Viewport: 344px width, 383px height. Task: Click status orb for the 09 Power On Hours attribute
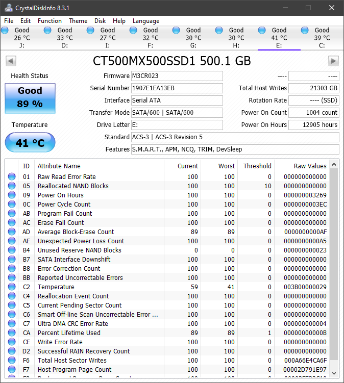(12, 195)
